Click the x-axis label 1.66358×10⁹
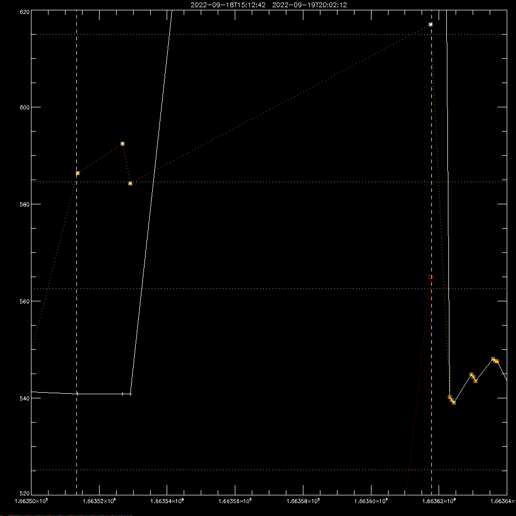 coord(303,501)
